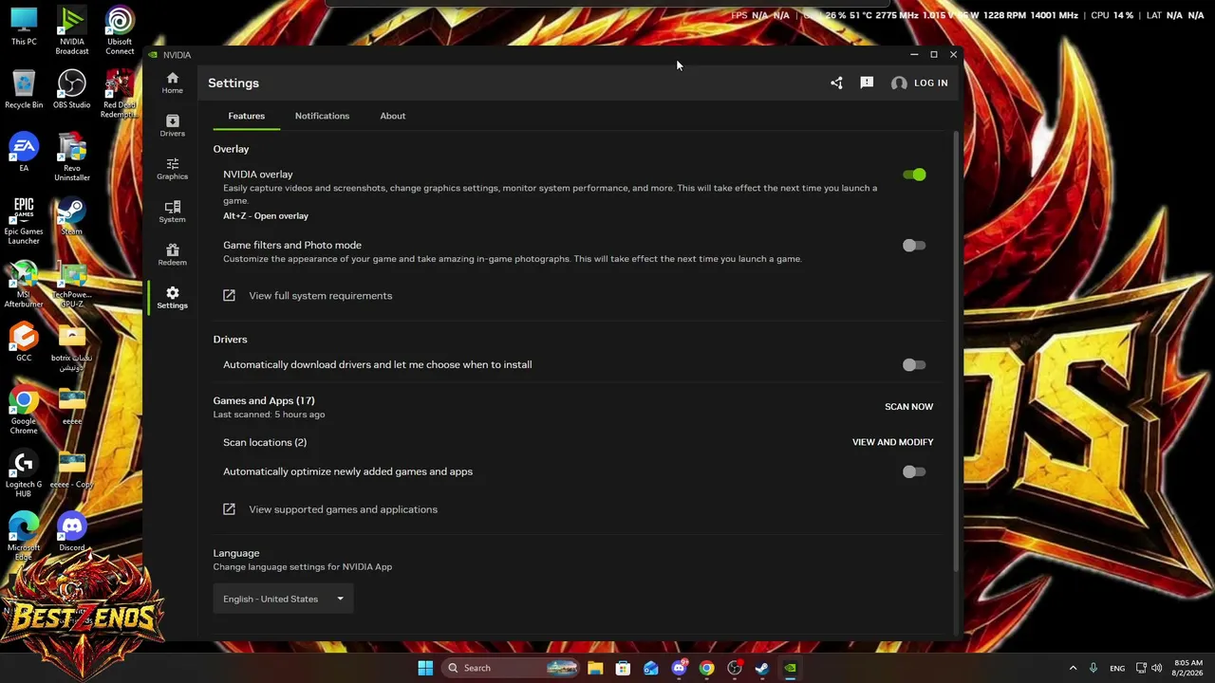The width and height of the screenshot is (1215, 683).
Task: Click the settings page vertical scrollbar
Action: [955, 351]
